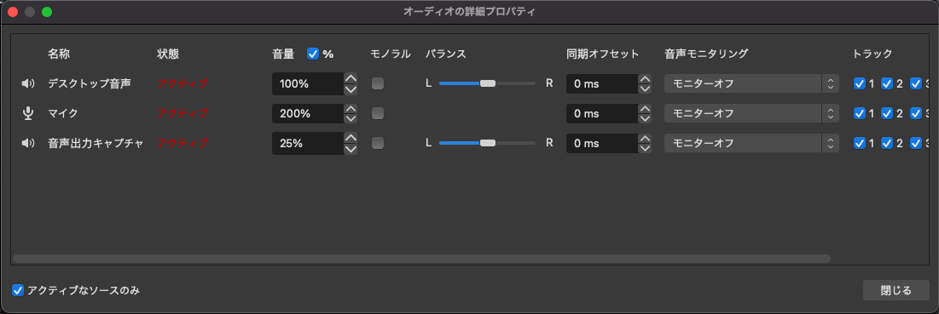Click アクティブ status of 音声出力キャプチャ
Image resolution: width=939 pixels, height=314 pixels.
coord(183,143)
